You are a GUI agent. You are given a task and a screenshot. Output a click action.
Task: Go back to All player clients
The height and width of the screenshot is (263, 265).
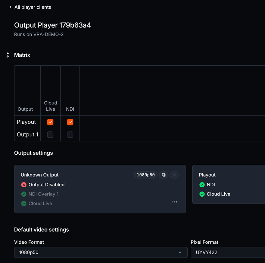tap(33, 7)
